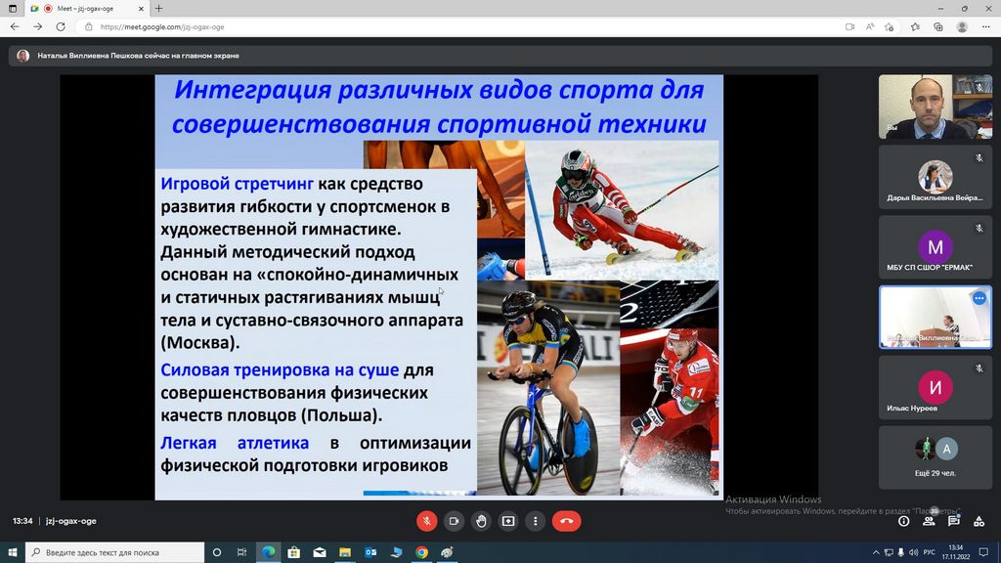This screenshot has height=563, width=1001.
Task: Unmute the microphone in Meet
Action: (426, 521)
